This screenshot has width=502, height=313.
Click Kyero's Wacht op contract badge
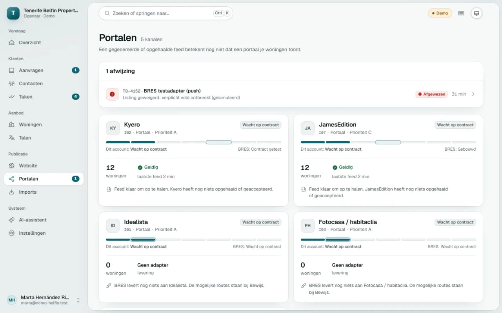(261, 125)
